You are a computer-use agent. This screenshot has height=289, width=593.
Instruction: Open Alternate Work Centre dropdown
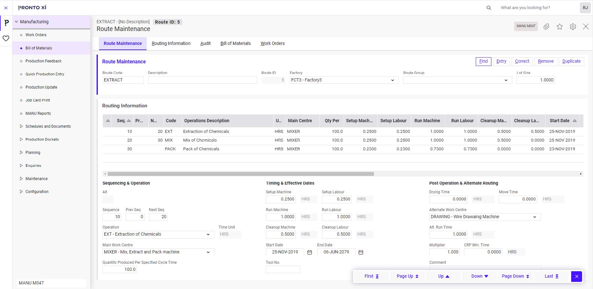point(534,217)
